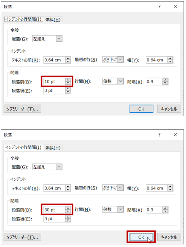186x247 pixels.
Task: Click the 段落後 0 pt field in the 30 pt dialog
Action: [54, 219]
